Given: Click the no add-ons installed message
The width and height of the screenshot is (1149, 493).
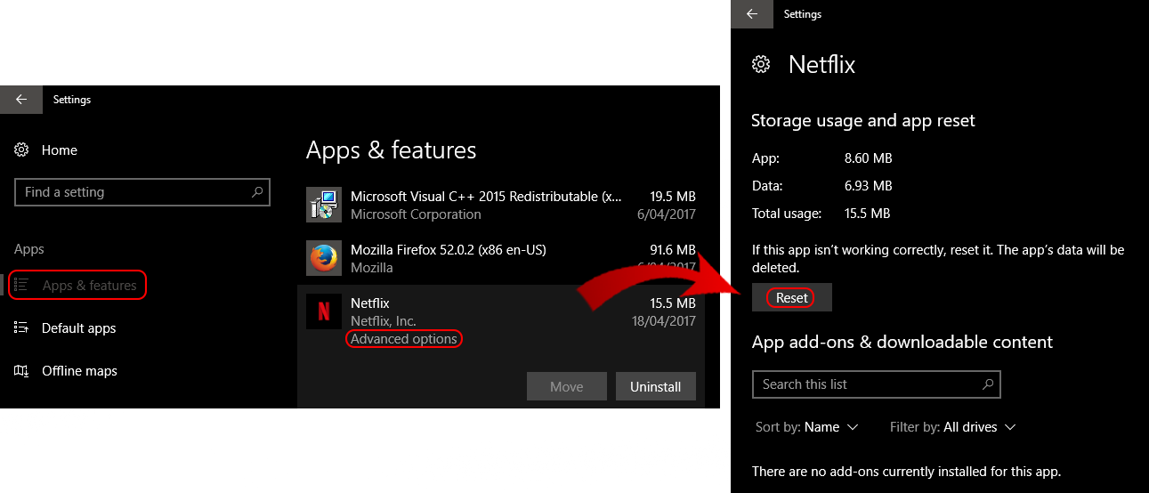Looking at the screenshot, I should (906, 472).
